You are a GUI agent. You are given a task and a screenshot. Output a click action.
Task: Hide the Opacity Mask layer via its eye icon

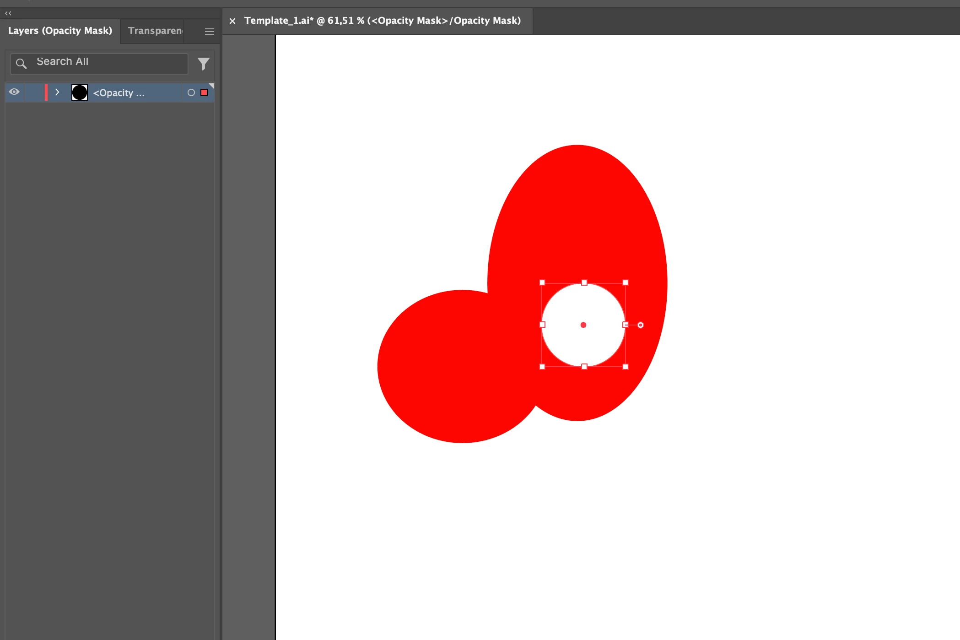click(15, 92)
